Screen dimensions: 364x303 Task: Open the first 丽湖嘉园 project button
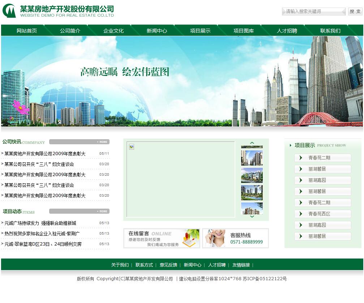point(323,180)
